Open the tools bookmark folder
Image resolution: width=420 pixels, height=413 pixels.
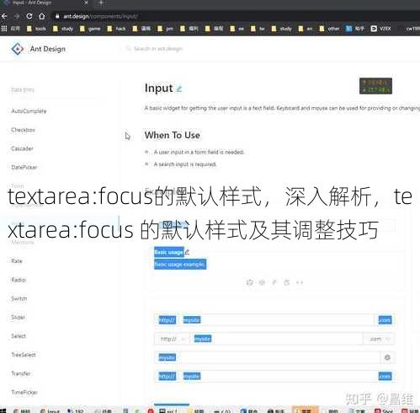(x=36, y=29)
